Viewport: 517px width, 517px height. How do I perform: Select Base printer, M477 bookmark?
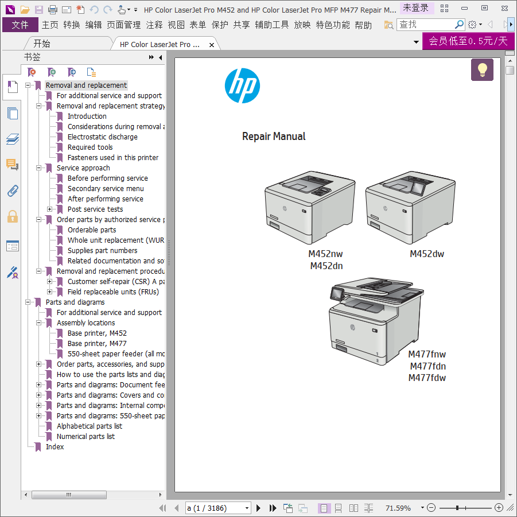click(x=97, y=343)
